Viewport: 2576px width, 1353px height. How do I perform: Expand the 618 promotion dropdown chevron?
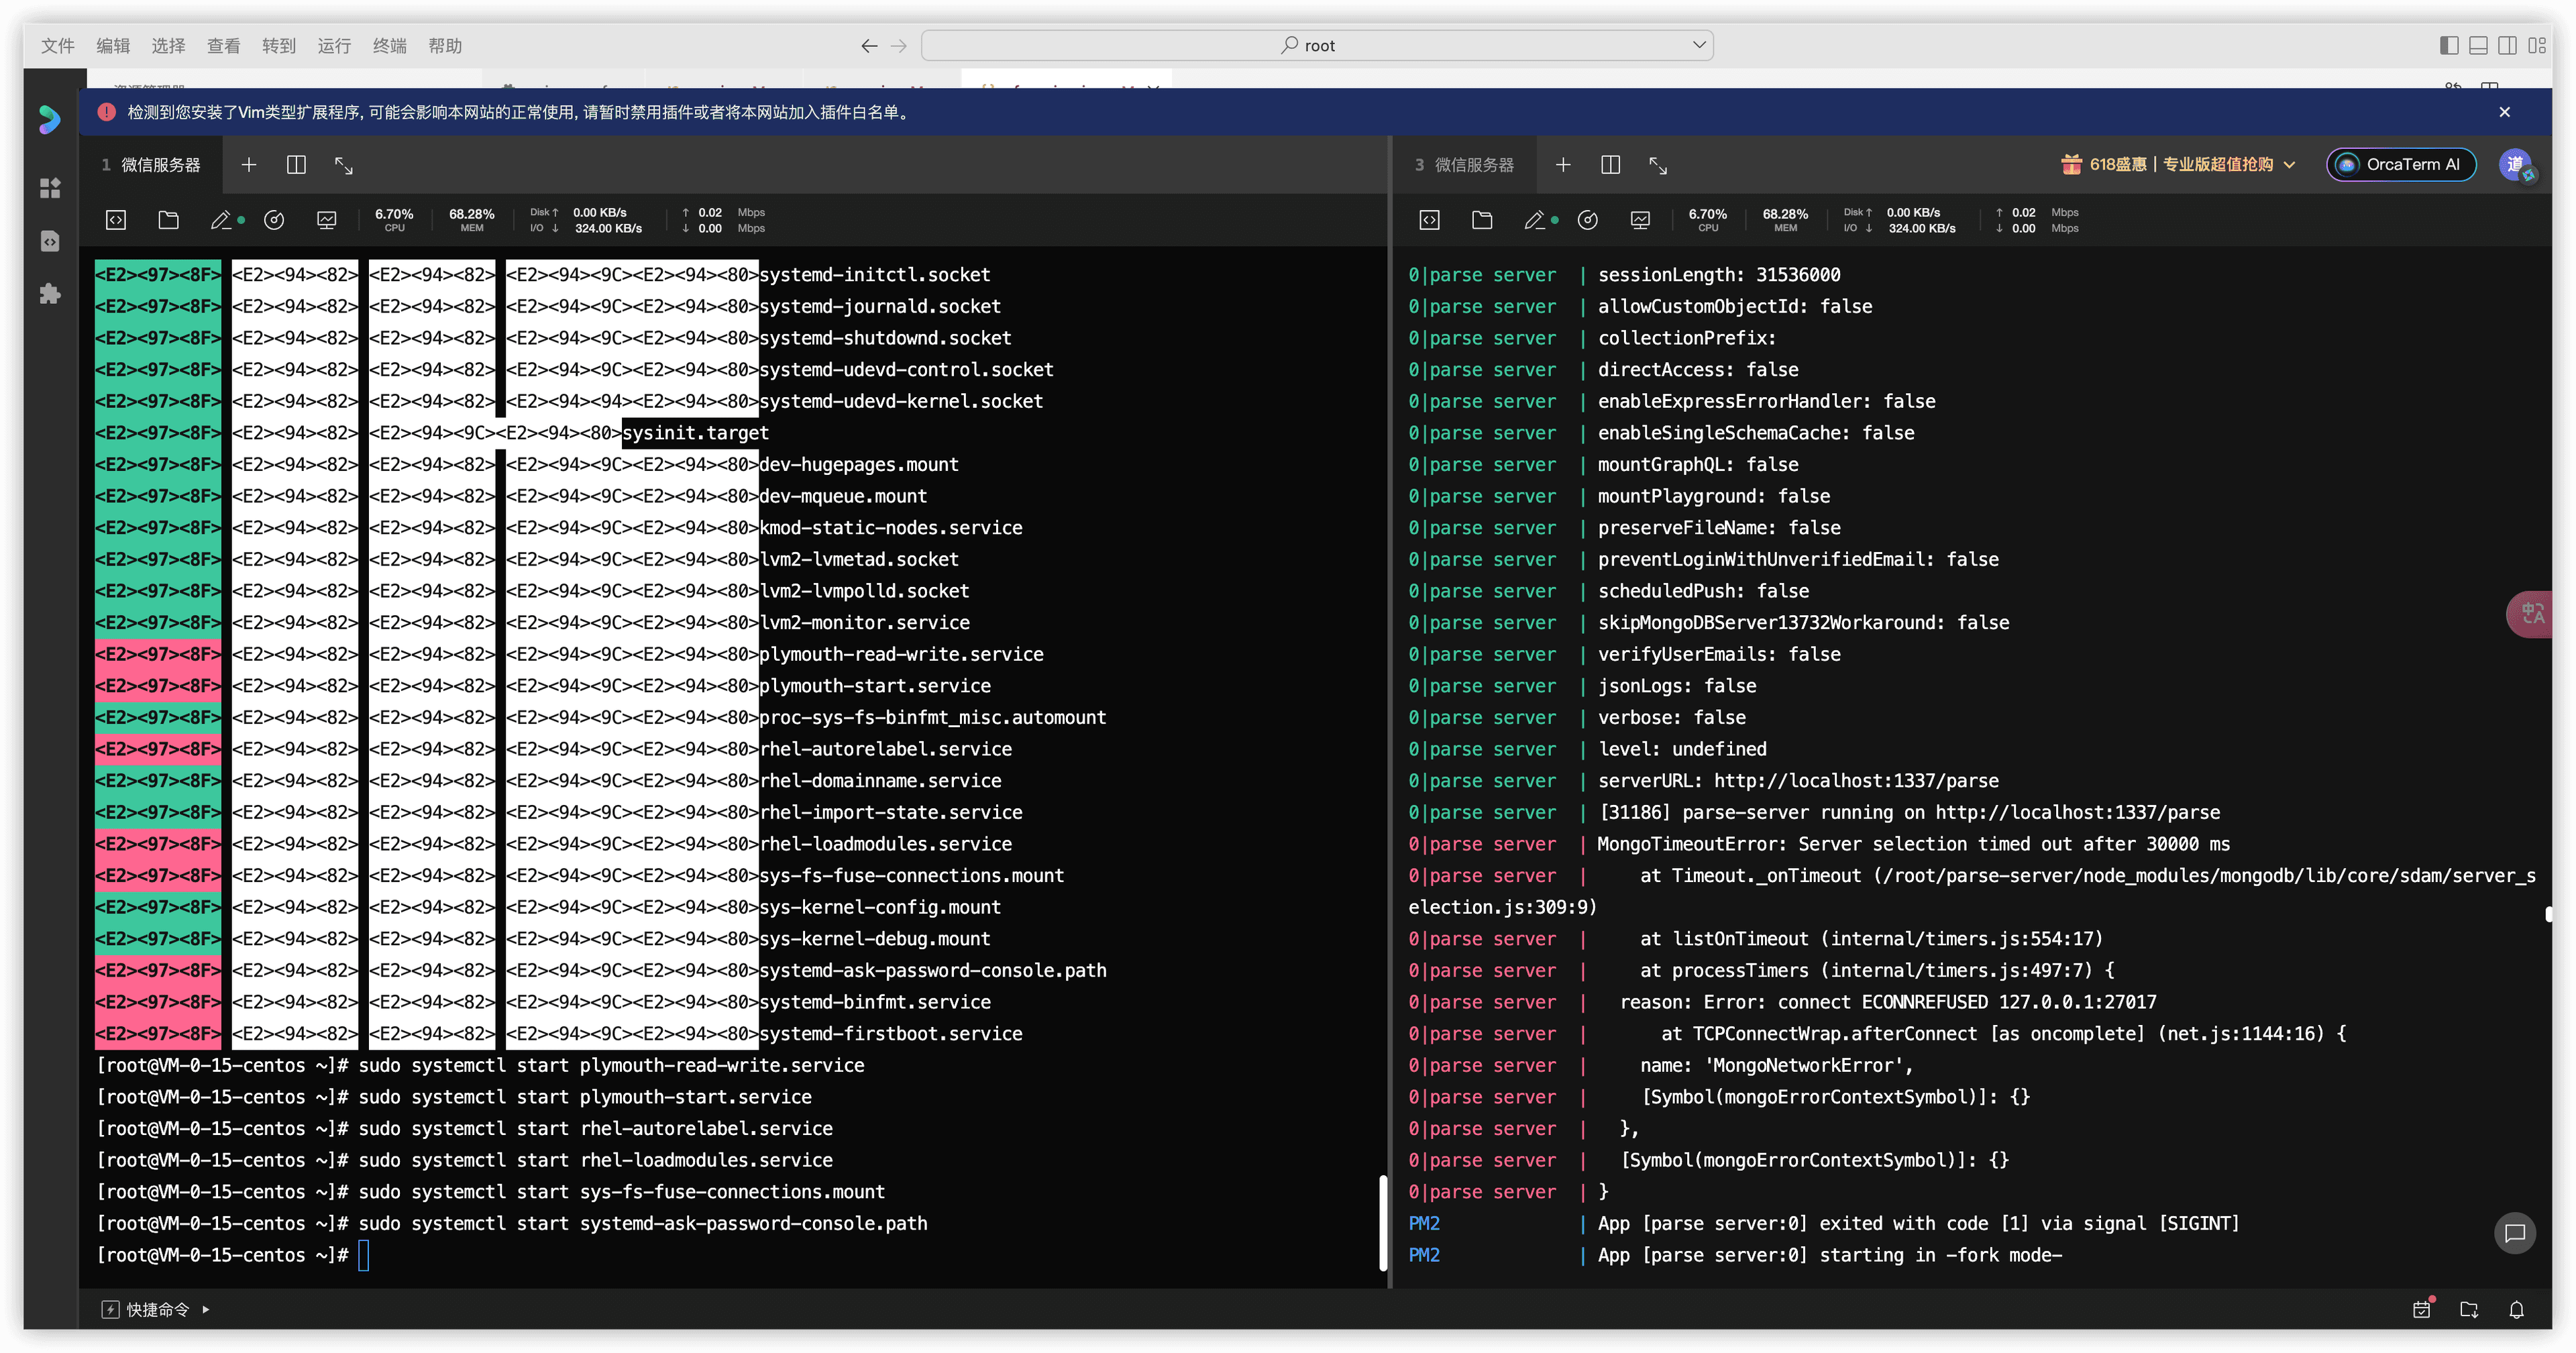(2290, 165)
